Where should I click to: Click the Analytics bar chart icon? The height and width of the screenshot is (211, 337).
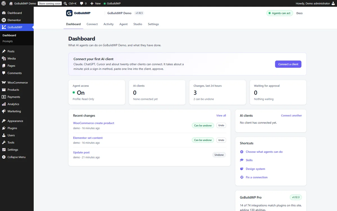pos(4,104)
